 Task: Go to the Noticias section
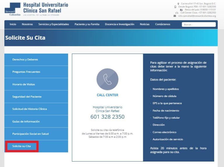(145, 24)
